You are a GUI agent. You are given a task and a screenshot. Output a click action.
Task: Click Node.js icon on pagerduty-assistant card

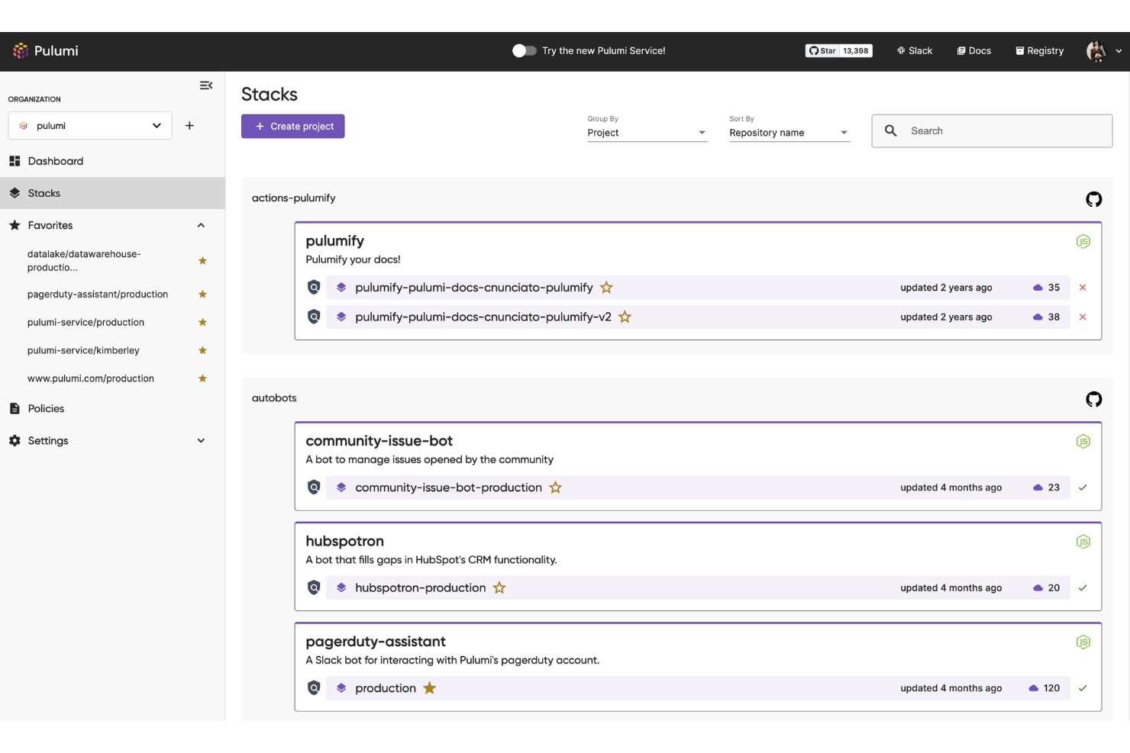point(1083,642)
